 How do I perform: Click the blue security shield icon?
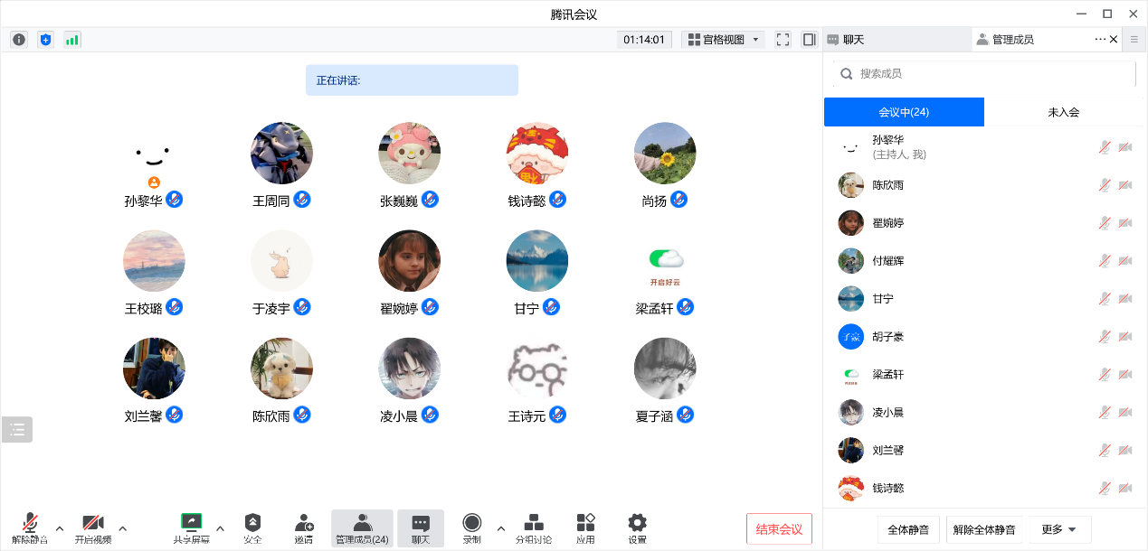coord(45,40)
